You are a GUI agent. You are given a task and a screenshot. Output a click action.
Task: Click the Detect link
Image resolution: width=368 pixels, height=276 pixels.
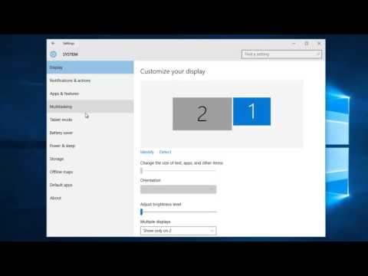pyautogui.click(x=165, y=152)
